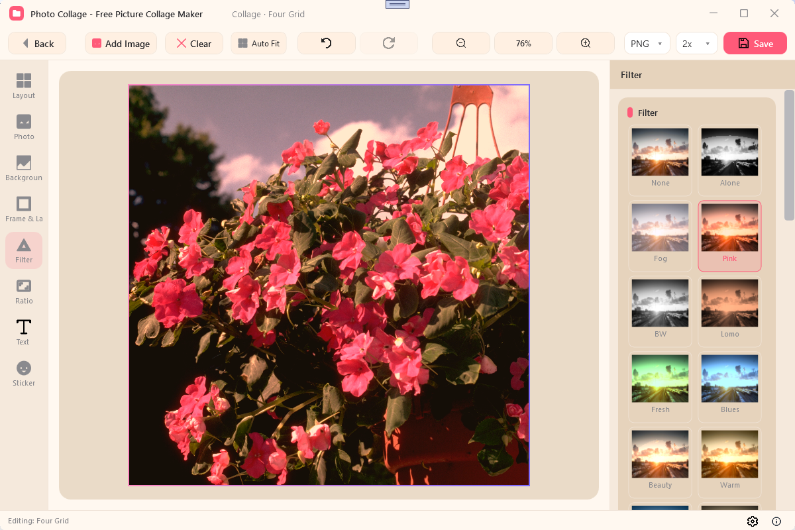795x530 pixels.
Task: Clear the collage with Clear button
Action: tap(193, 43)
